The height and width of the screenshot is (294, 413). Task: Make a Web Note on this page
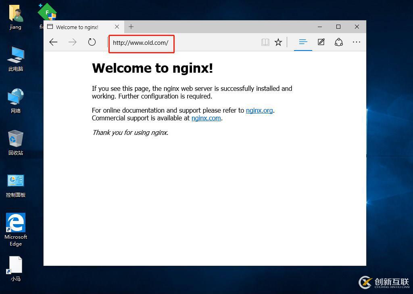coord(321,42)
